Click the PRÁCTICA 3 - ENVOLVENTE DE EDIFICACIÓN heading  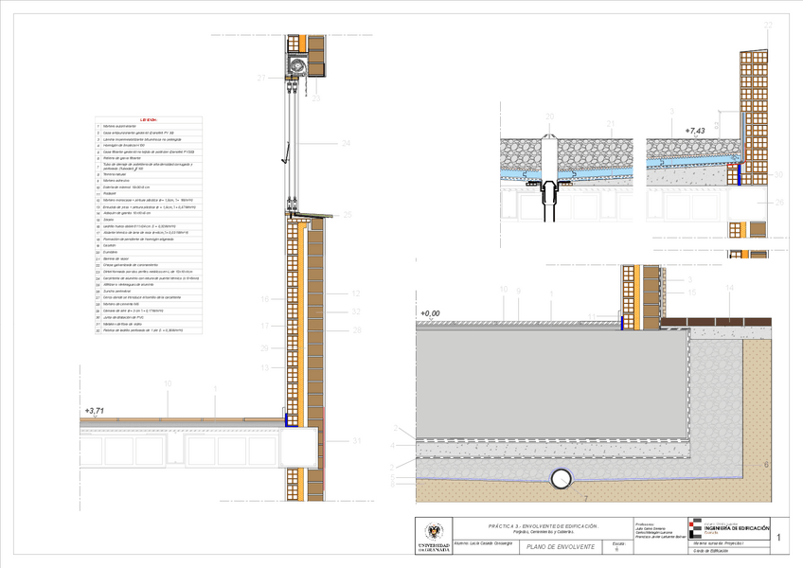(x=544, y=526)
